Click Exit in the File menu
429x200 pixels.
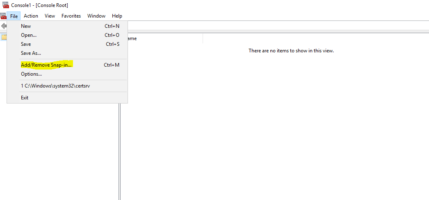coord(25,98)
